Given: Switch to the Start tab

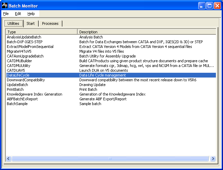Looking at the screenshot, I should [x=31, y=23].
